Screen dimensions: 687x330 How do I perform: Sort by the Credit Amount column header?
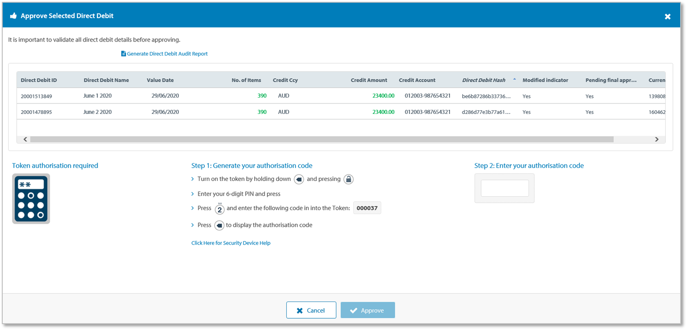(369, 80)
